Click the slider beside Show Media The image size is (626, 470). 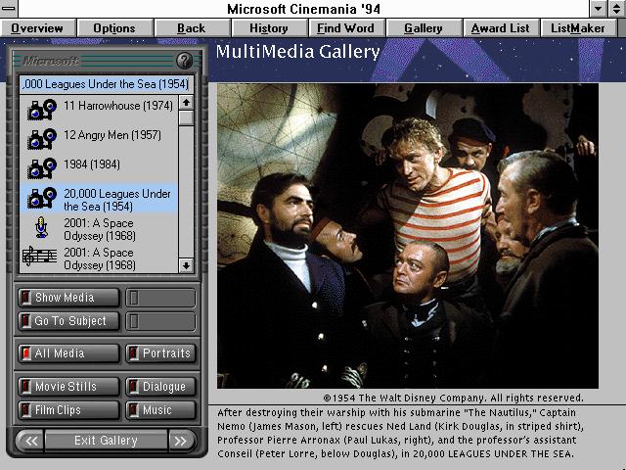point(160,298)
